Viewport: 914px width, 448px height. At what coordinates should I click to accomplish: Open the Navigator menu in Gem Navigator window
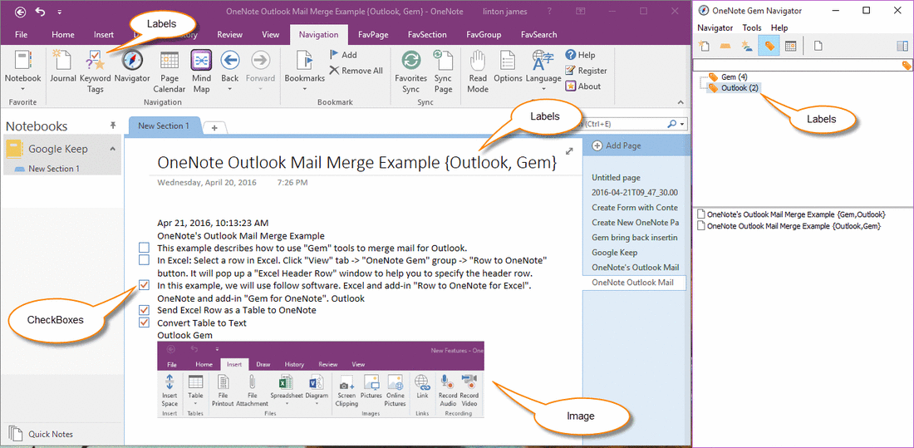pyautogui.click(x=715, y=27)
